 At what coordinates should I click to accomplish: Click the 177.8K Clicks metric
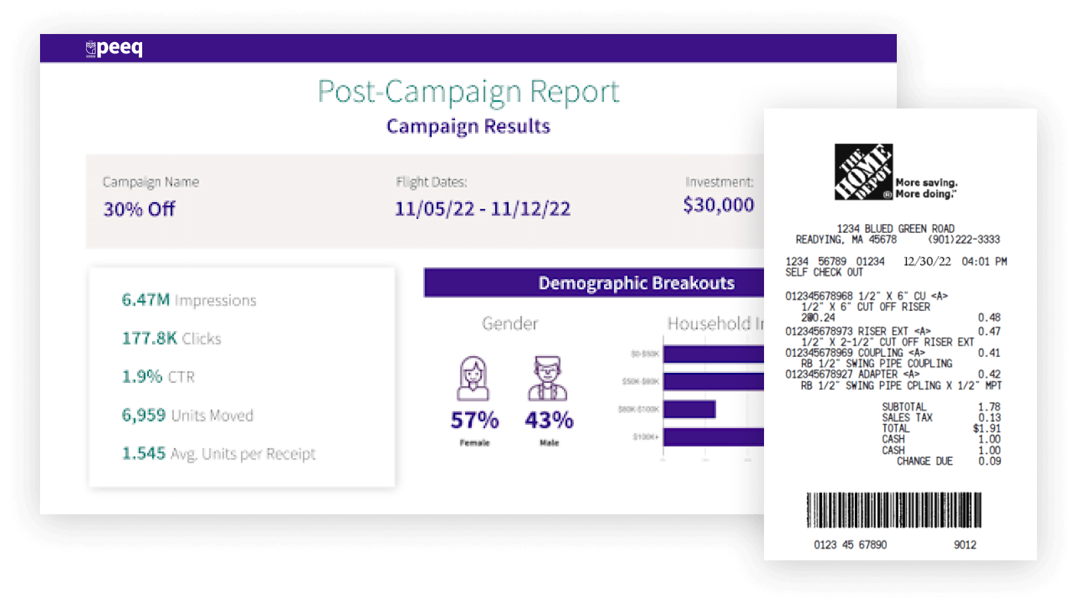click(x=171, y=339)
